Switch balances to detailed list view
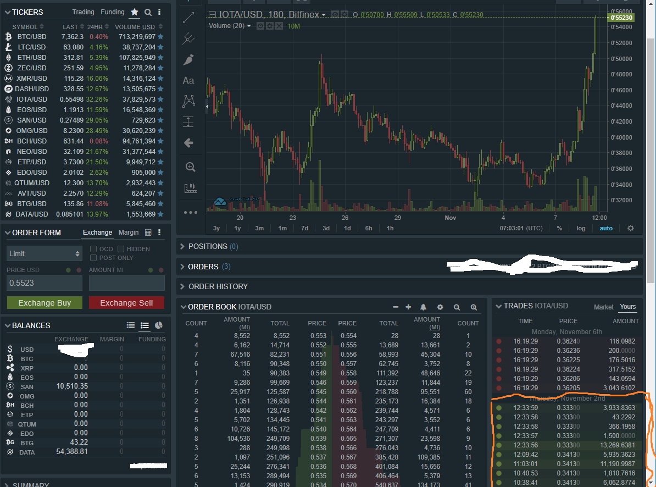 tap(144, 325)
